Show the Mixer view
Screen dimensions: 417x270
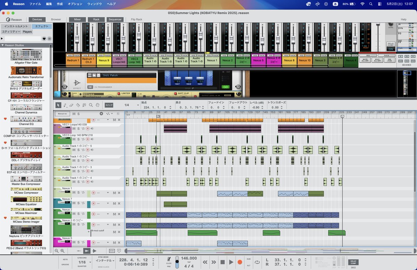click(x=77, y=19)
